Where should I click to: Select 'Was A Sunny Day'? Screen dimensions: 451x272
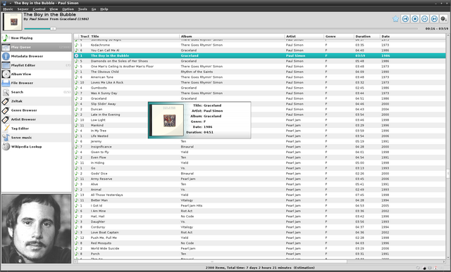point(260,93)
